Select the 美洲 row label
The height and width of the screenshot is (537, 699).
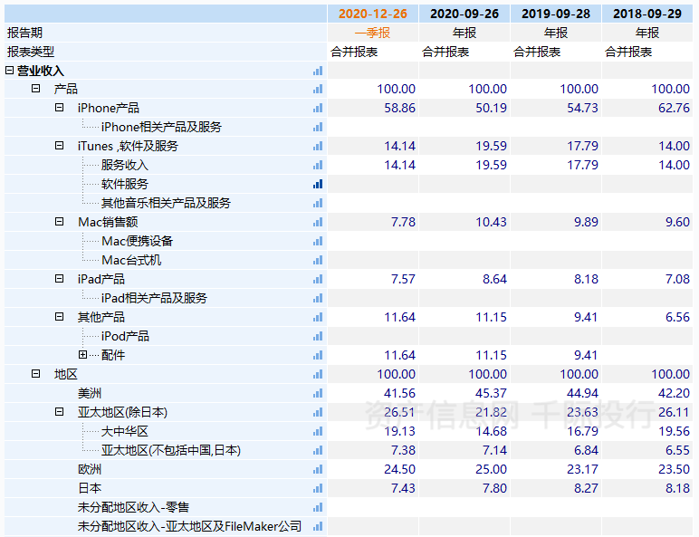[x=90, y=393]
